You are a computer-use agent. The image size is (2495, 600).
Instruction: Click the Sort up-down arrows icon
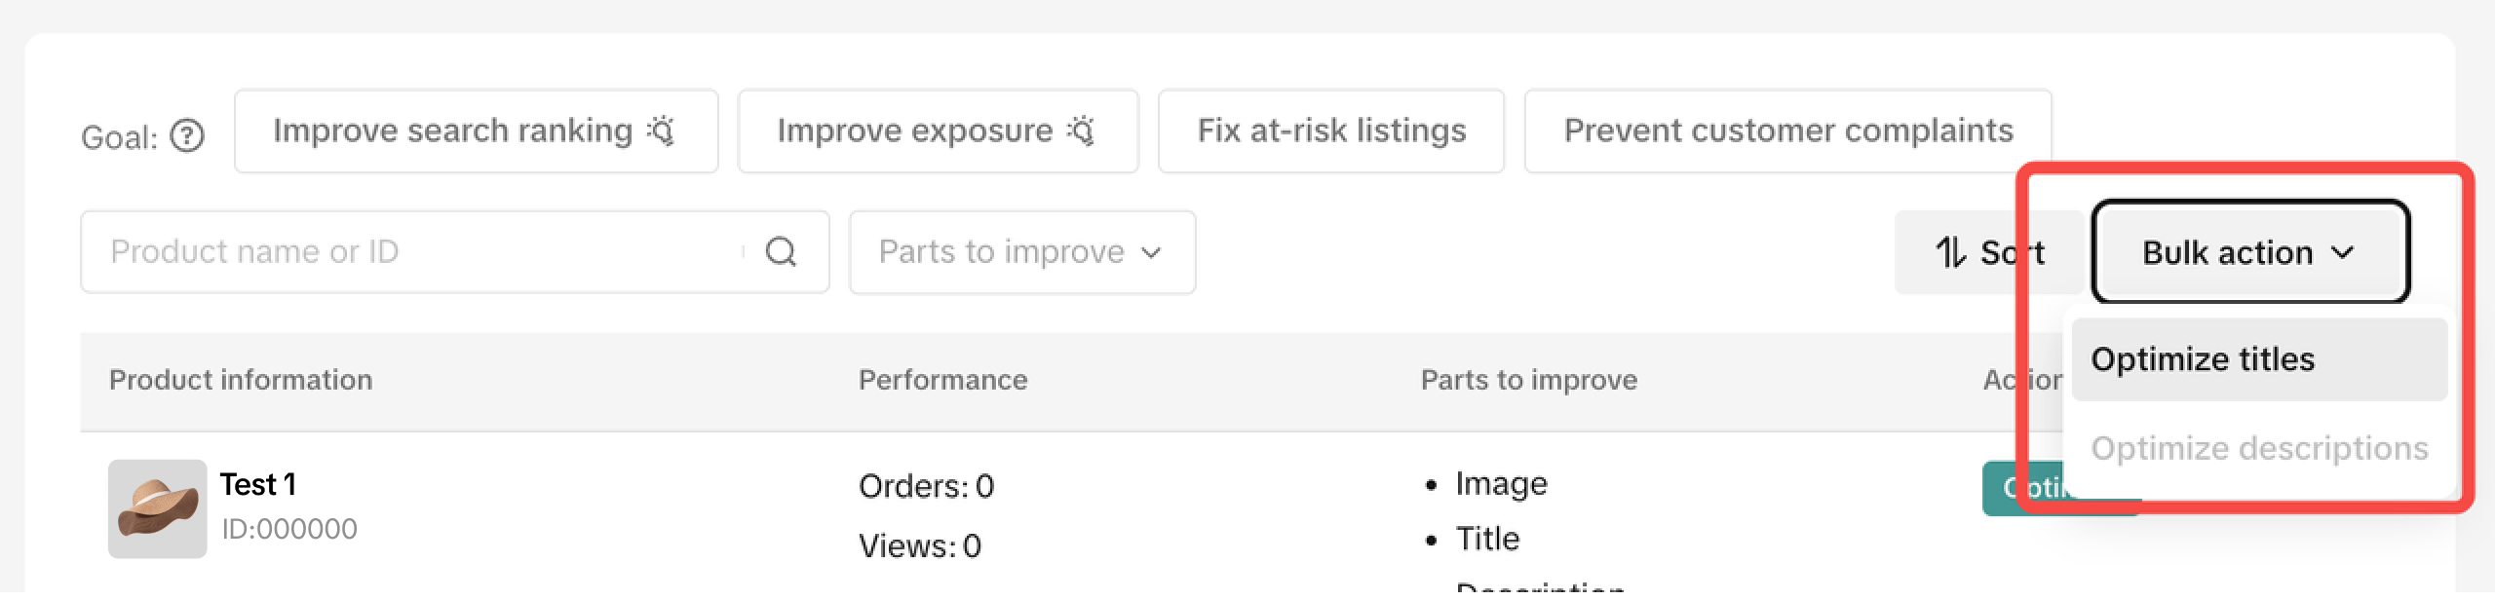click(1950, 252)
